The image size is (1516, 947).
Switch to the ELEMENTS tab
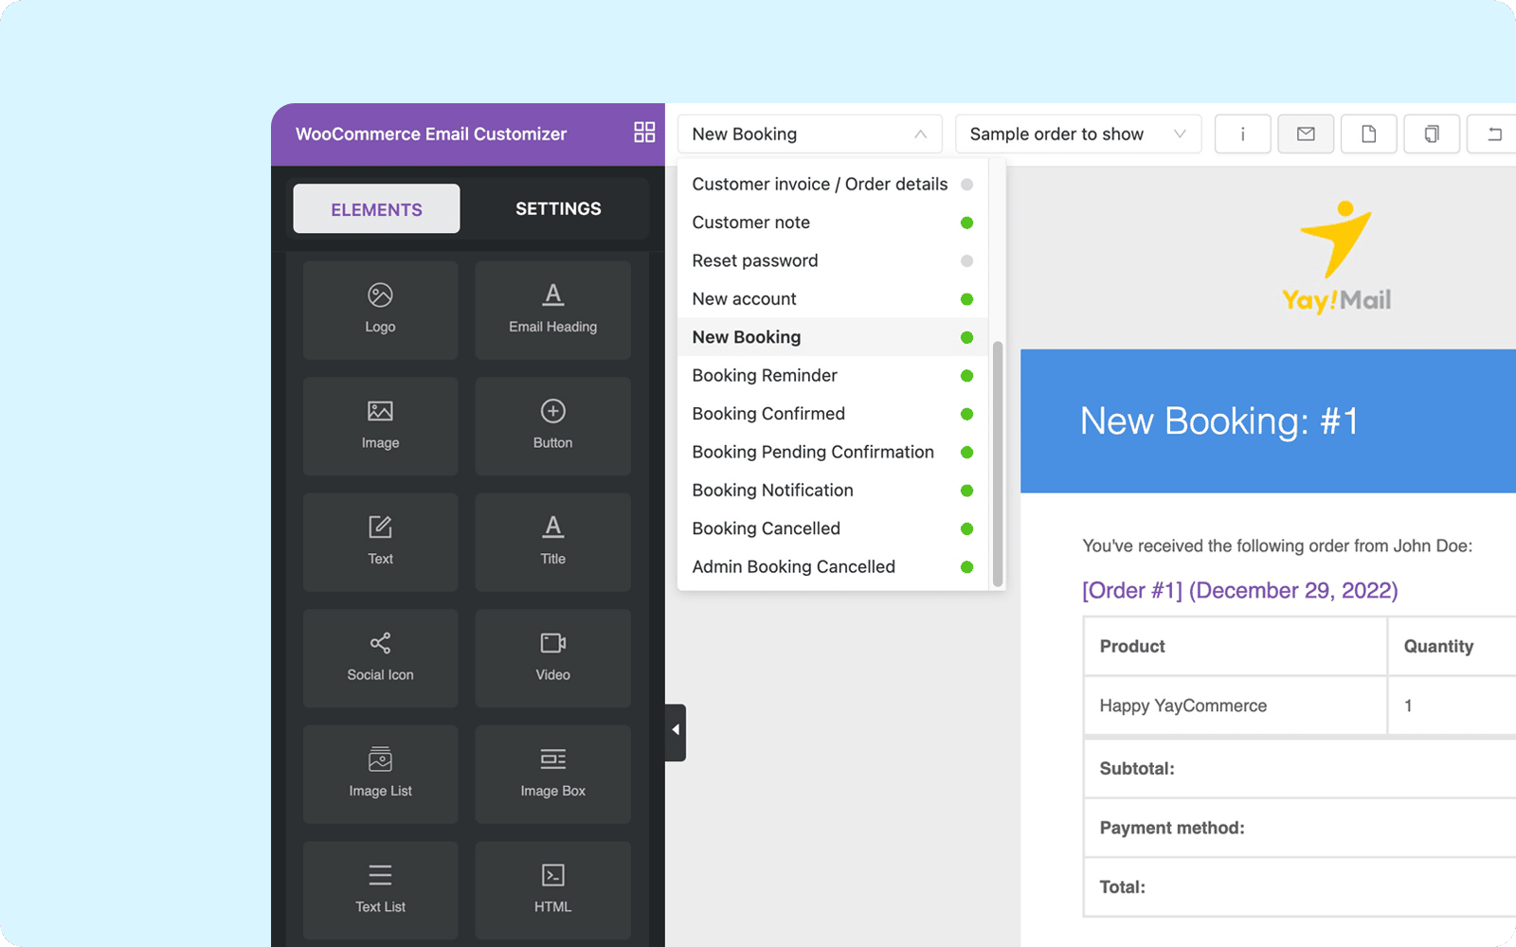(376, 208)
